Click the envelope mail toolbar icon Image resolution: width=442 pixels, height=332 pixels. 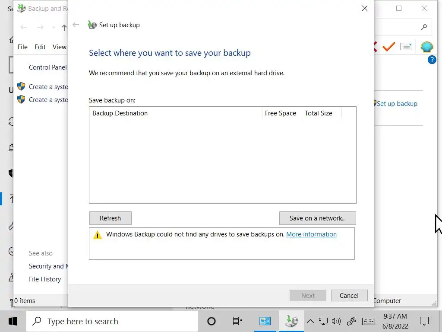406,47
